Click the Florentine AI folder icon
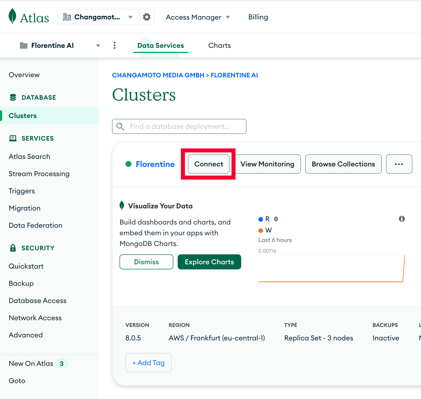421x399 pixels. pos(24,46)
